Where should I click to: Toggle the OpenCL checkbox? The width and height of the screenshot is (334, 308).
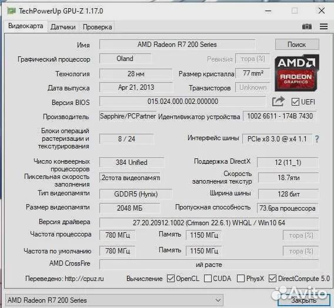pos(171,279)
